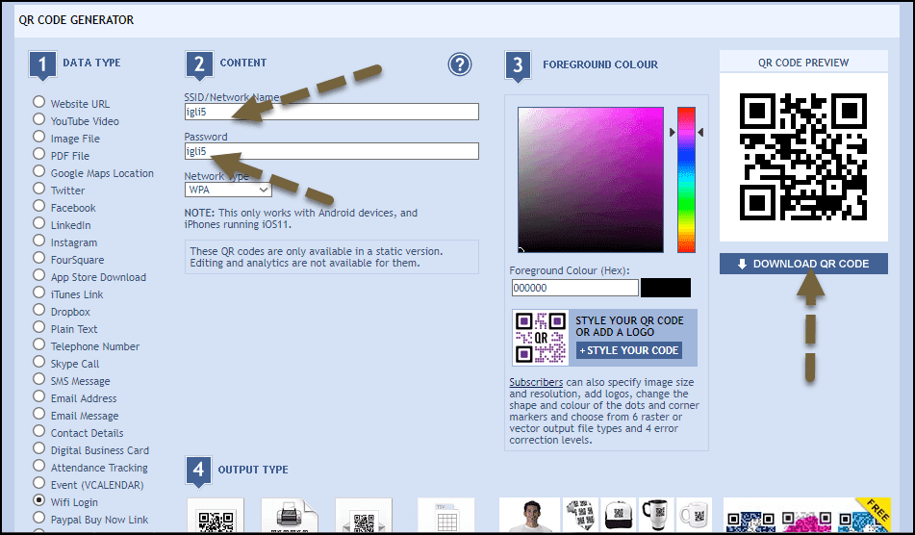Open the Network Type dropdown
This screenshot has height=535, width=915.
227,191
